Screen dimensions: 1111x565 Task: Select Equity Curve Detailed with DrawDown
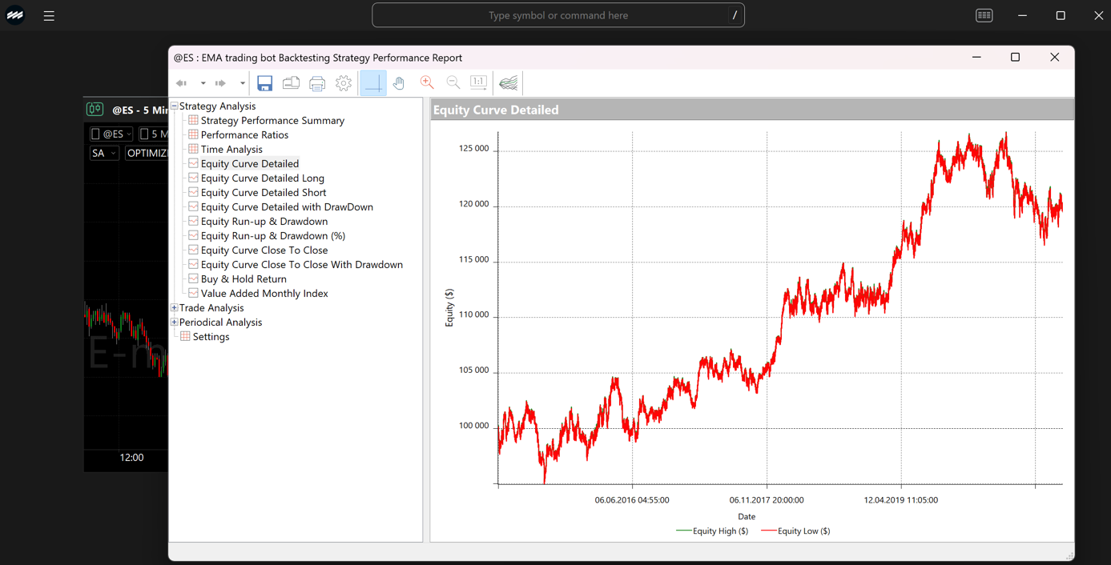pos(287,206)
